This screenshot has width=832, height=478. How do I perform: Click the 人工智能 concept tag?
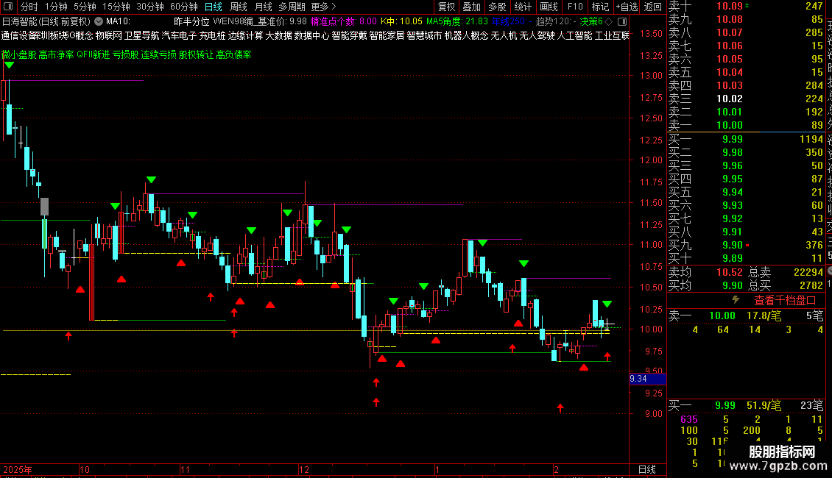tap(574, 35)
